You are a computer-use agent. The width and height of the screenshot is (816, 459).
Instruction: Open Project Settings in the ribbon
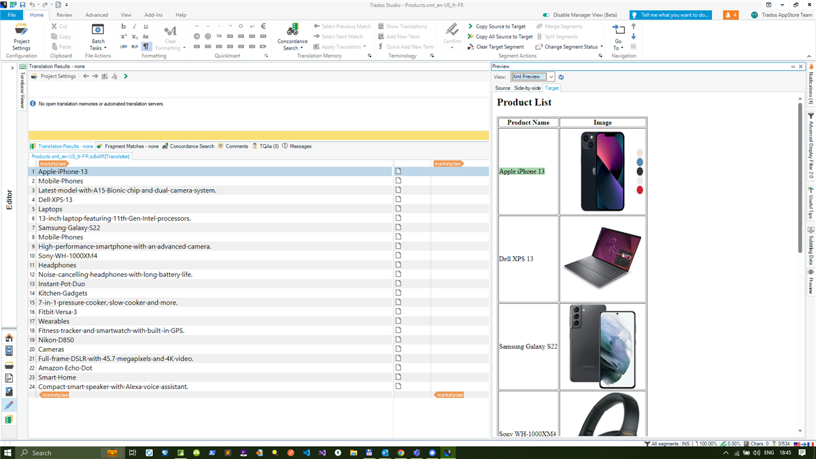pyautogui.click(x=21, y=37)
